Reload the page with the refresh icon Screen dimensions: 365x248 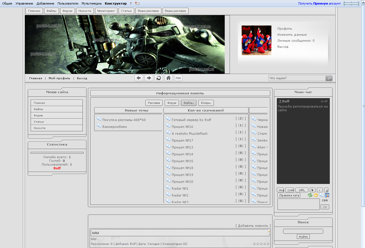[x=159, y=78]
